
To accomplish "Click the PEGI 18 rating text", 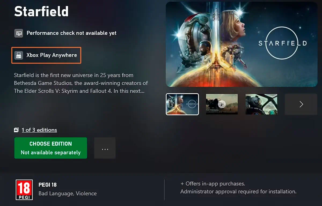I will (x=47, y=185).
